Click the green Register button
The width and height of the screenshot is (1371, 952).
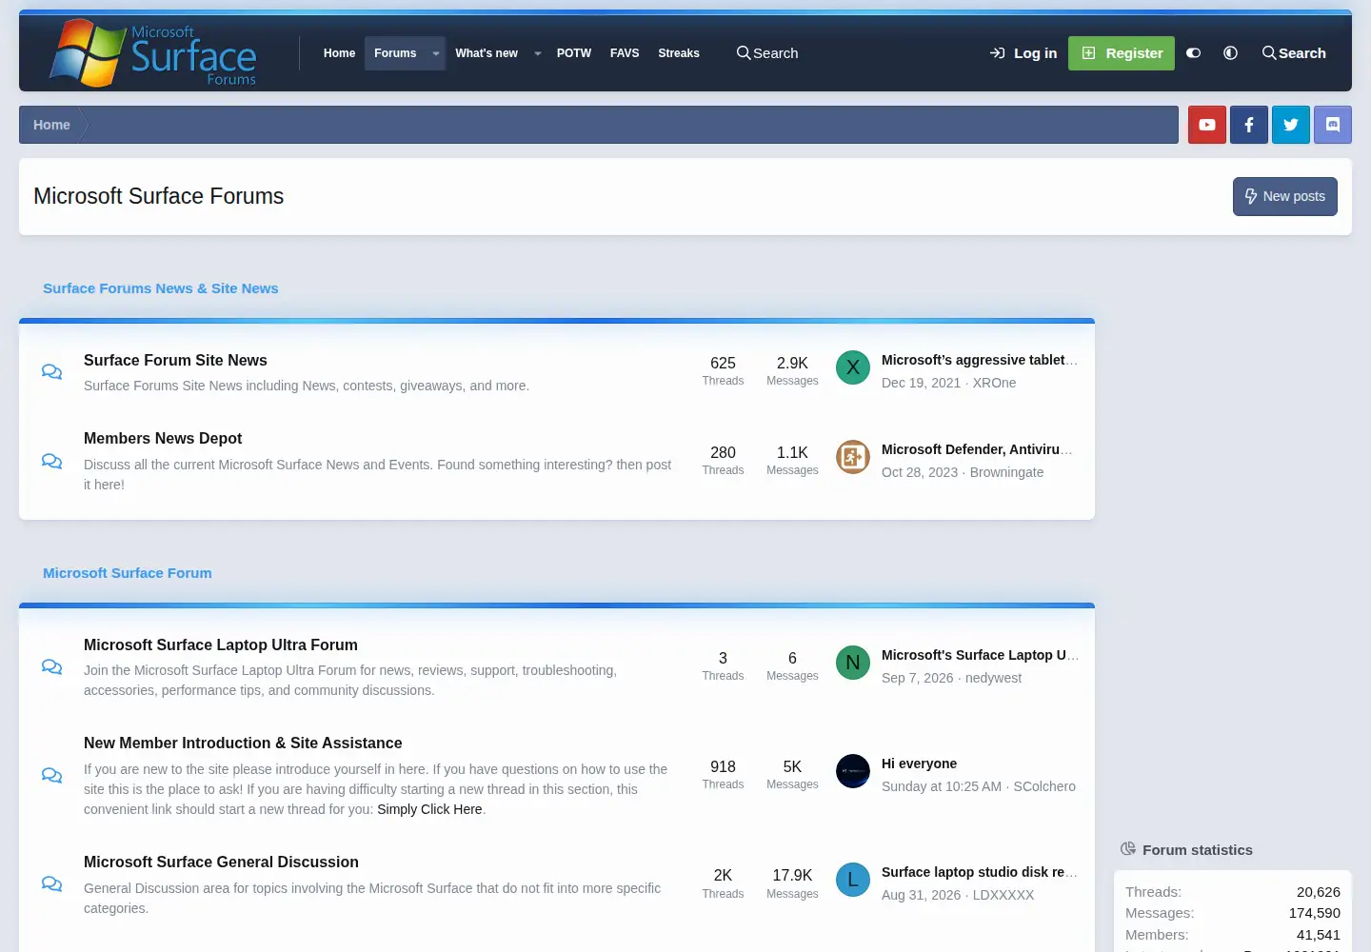coord(1122,53)
